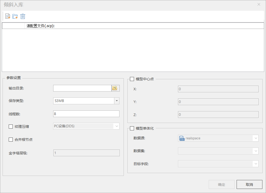This screenshot has width=266, height=193.
Task: Close the 倾斜入库 dialog window
Action: (259, 4)
